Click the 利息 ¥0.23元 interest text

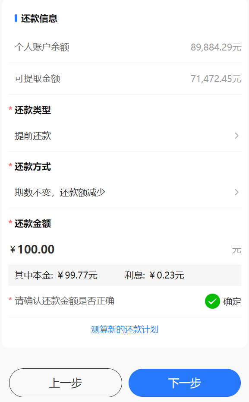point(154,275)
